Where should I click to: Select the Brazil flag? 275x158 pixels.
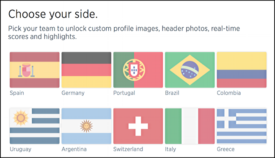point(190,70)
